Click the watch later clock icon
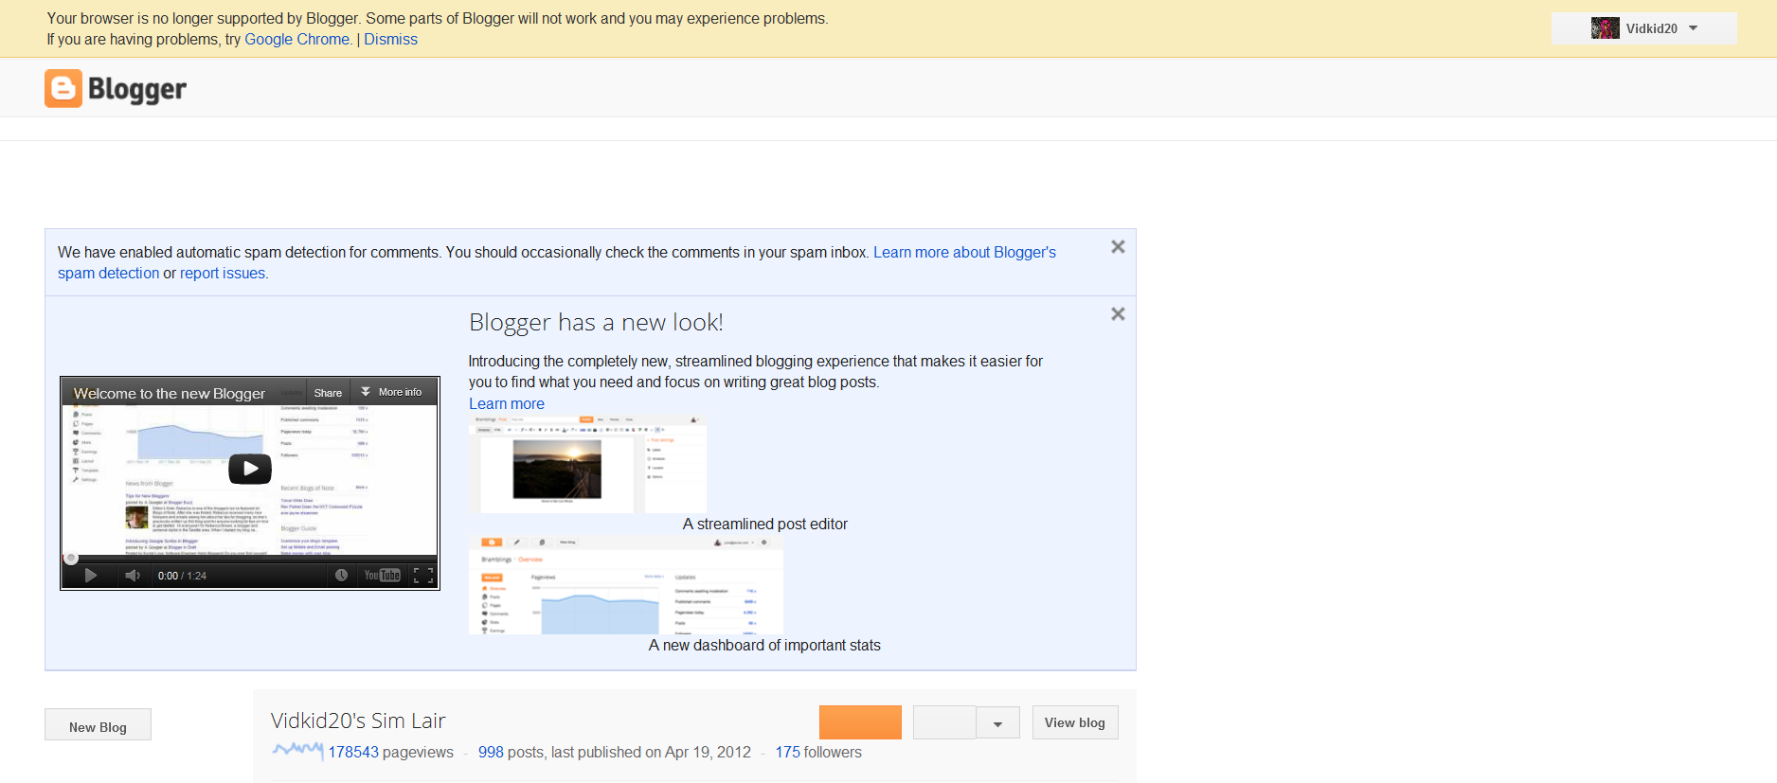 point(342,576)
